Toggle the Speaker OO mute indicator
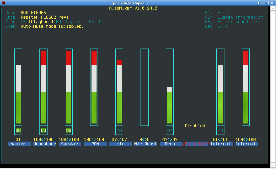The image size is (276, 169). click(69, 130)
